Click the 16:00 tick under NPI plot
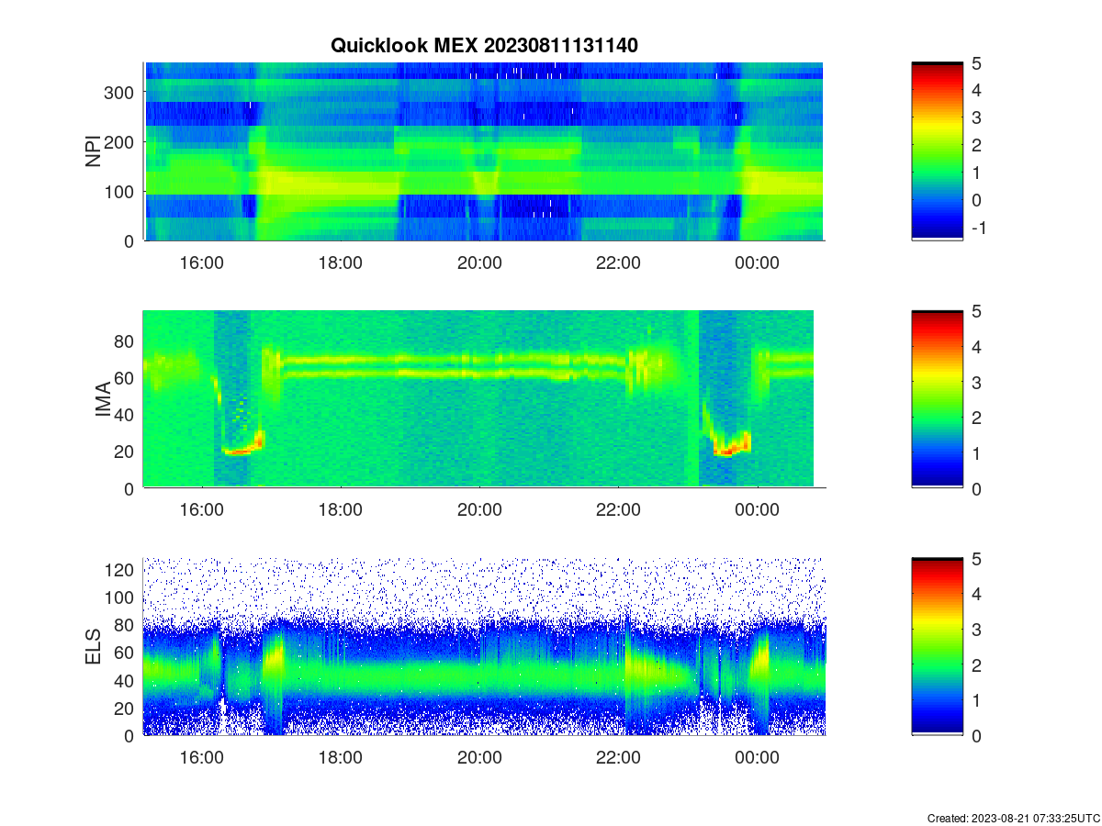1102x826 pixels. tap(202, 262)
